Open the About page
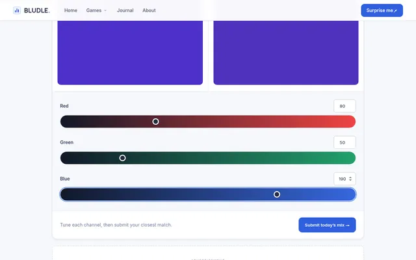Screen dimensions: 416x260 point(149,10)
